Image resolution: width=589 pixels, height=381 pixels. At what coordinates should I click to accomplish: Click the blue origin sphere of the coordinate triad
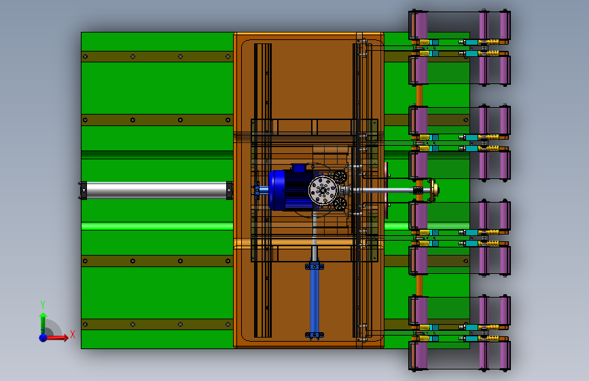43,338
